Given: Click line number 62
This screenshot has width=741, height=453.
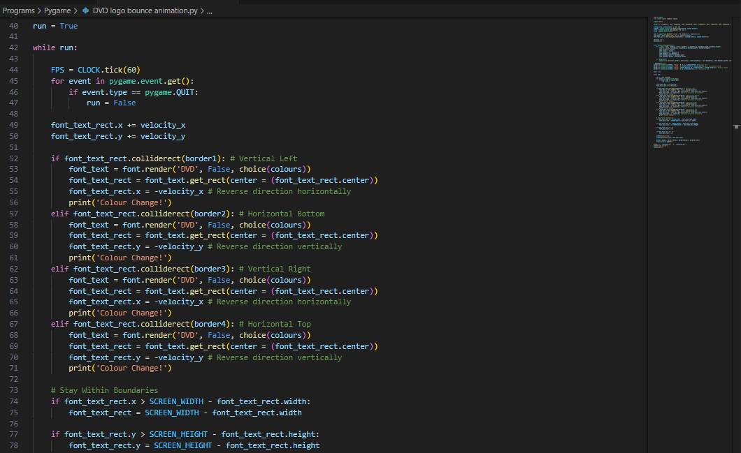Looking at the screenshot, I should (x=14, y=269).
